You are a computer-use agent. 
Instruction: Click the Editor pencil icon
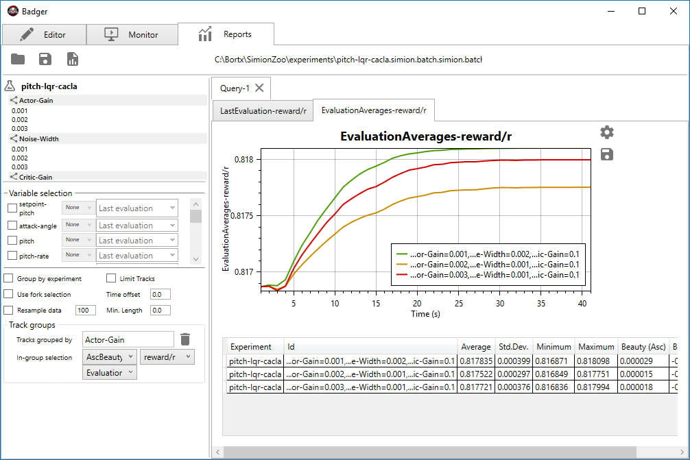pos(27,34)
